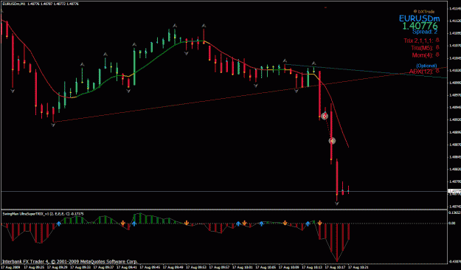Click the Trix 2,1,1,1: label
The height and width of the screenshot is (270, 461).
[x=418, y=41]
